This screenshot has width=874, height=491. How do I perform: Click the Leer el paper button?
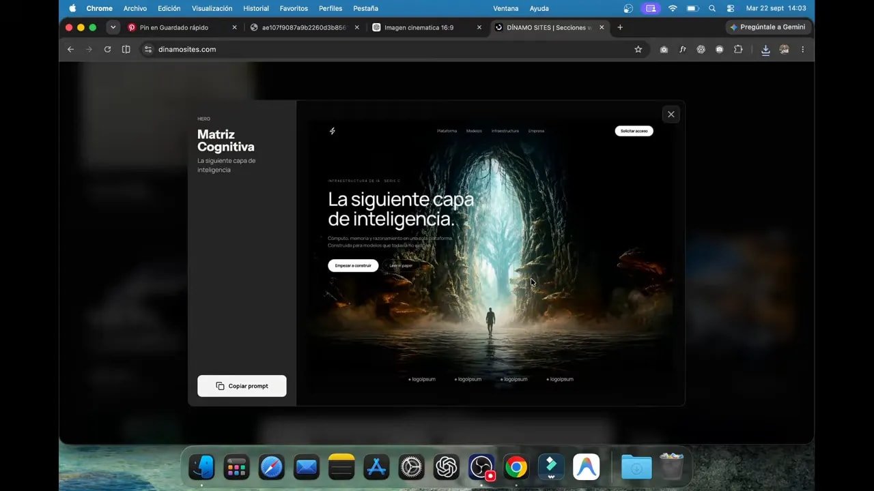tap(401, 265)
